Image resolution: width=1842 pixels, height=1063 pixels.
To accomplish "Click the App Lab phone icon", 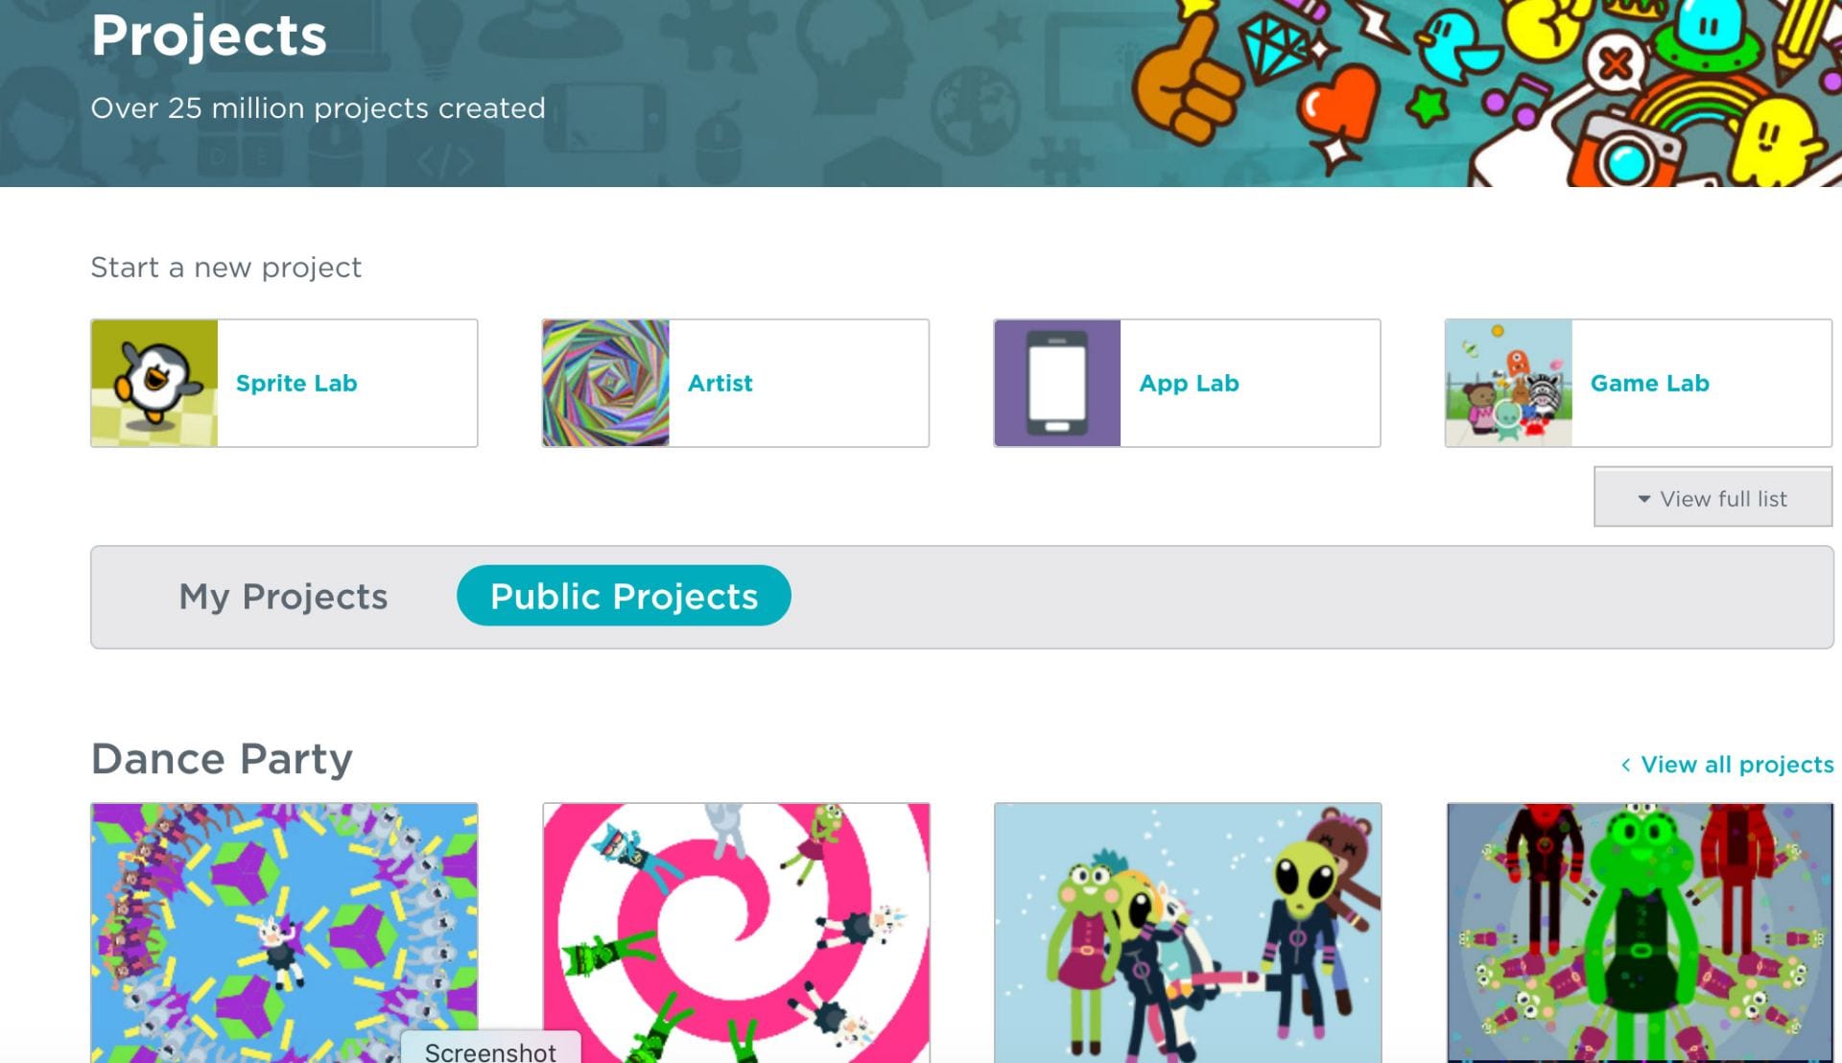I will click(x=1057, y=383).
